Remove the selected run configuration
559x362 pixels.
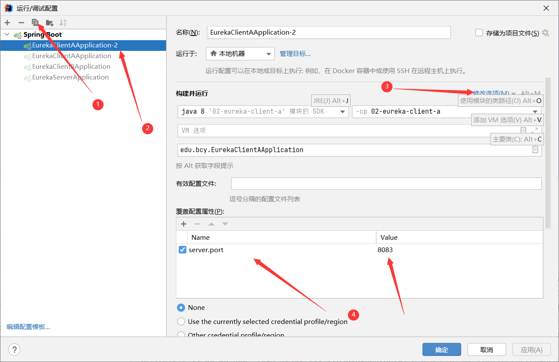point(21,22)
